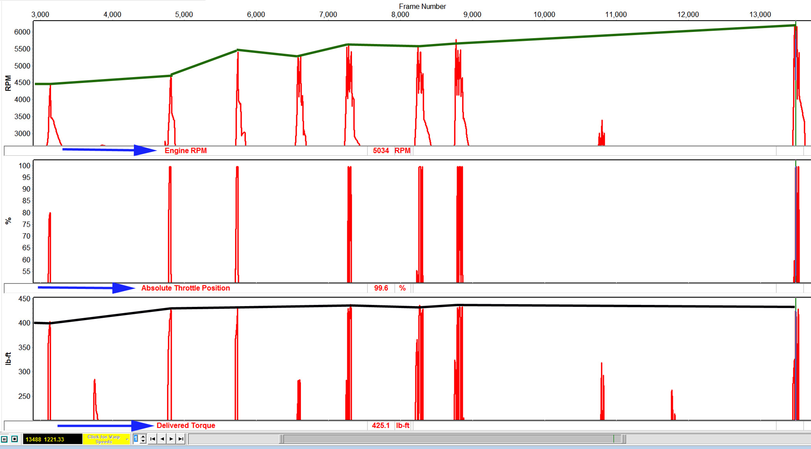Click the speed value input field
Image resolution: width=811 pixels, height=449 pixels.
click(136, 439)
